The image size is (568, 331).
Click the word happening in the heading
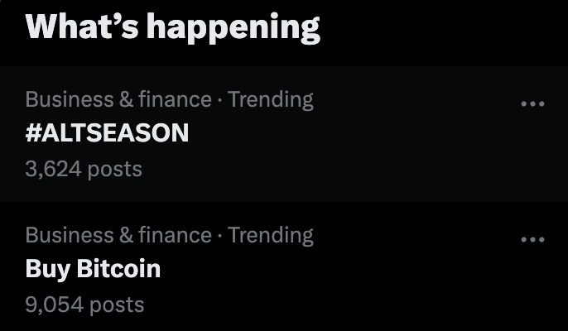[x=233, y=29]
